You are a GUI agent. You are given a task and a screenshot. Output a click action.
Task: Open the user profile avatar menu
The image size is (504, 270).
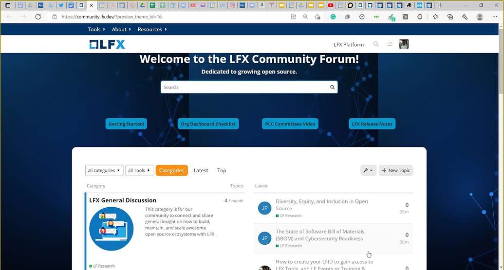pyautogui.click(x=404, y=44)
